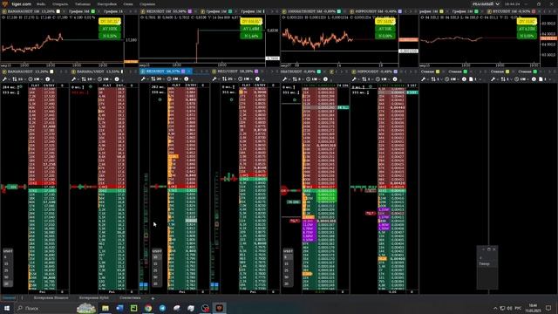Open the Открыть menu
This screenshot has width=558, height=314.
[x=60, y=4]
